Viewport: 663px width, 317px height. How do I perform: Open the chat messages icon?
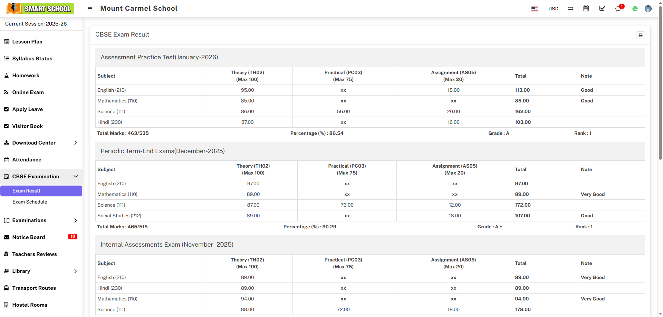(x=618, y=9)
